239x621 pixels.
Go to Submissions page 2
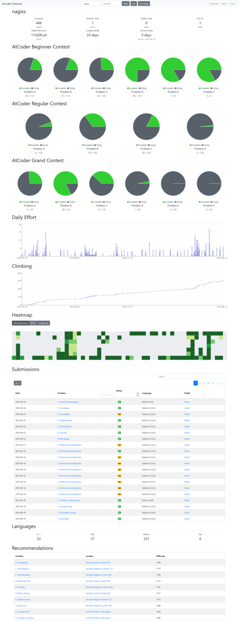[x=200, y=383]
